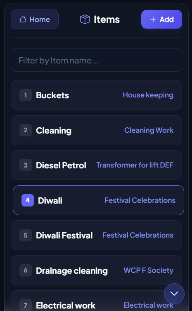Image resolution: width=192 pixels, height=311 pixels.
Task: Open the Diesel Petrol item
Action: pos(96,165)
